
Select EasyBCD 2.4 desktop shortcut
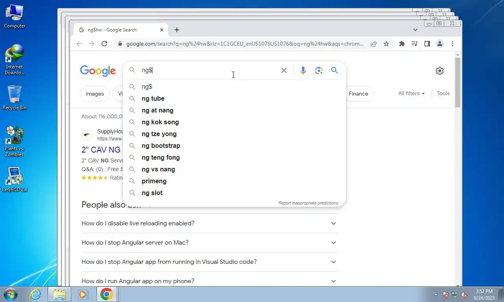[15, 180]
